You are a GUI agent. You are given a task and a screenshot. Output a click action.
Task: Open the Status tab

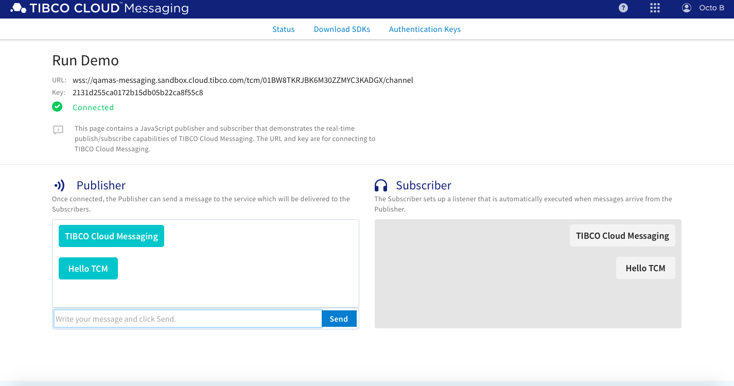tap(283, 29)
